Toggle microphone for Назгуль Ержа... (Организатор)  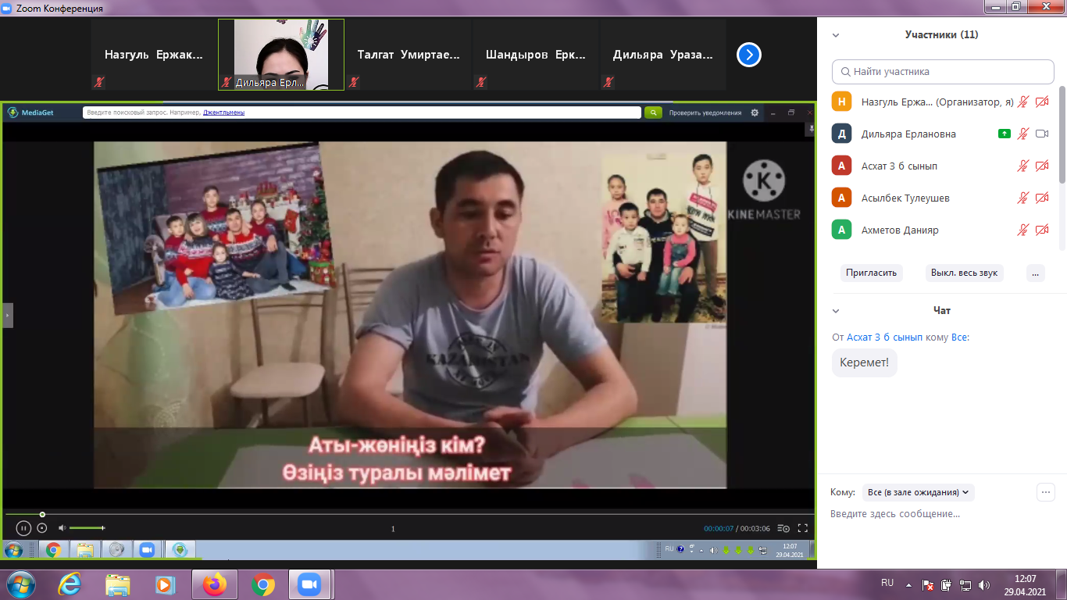[1022, 102]
